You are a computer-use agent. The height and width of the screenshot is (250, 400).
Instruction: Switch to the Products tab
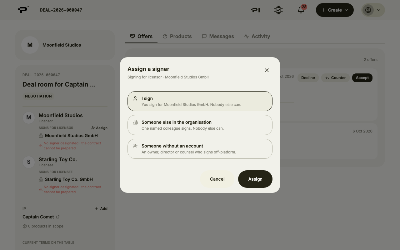(177, 36)
